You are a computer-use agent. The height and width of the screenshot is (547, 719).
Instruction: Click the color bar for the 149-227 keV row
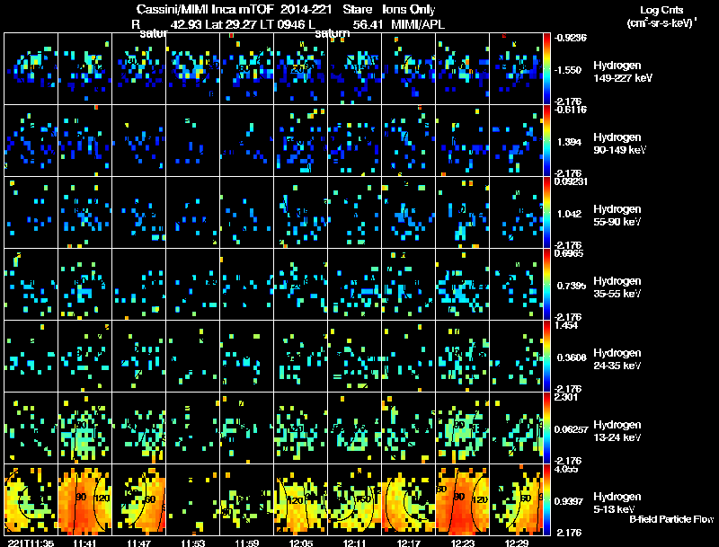coord(546,69)
